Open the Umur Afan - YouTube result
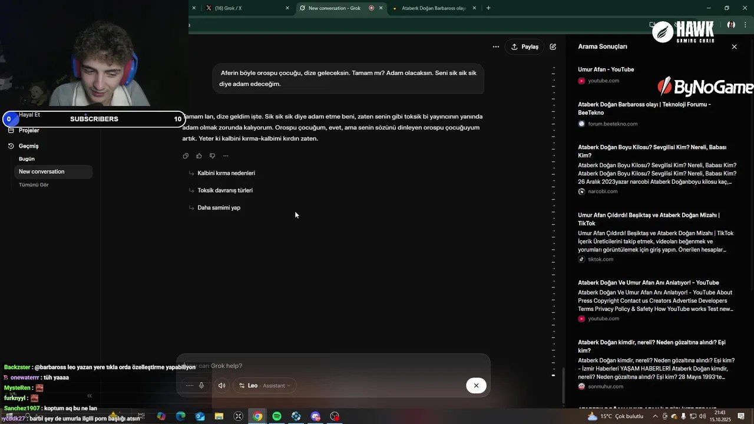 point(606,69)
